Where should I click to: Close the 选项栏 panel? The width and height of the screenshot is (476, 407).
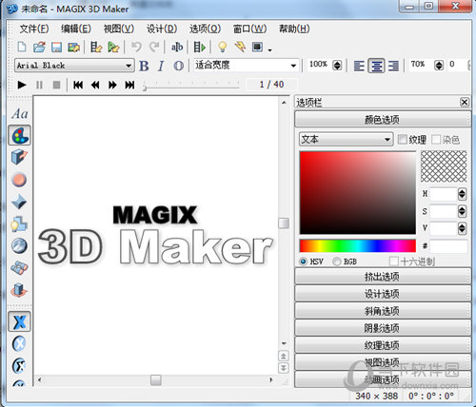coord(465,102)
